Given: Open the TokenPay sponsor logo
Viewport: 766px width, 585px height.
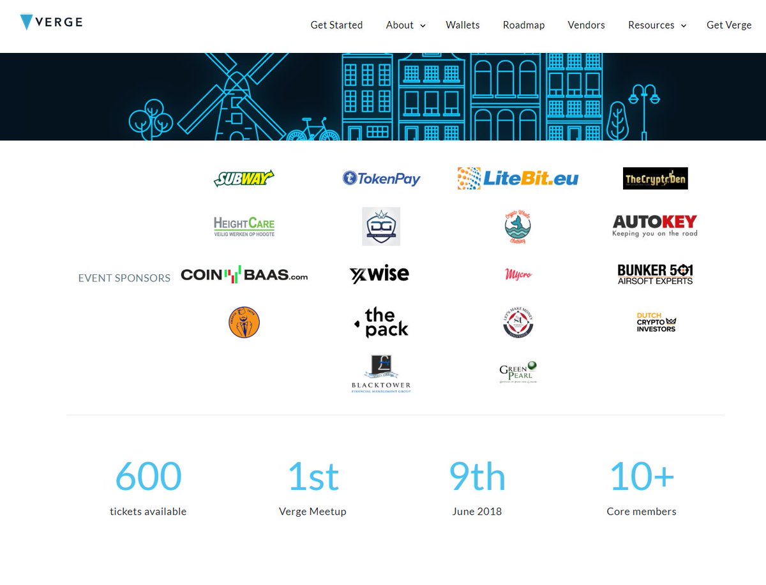Looking at the screenshot, I should coord(381,179).
